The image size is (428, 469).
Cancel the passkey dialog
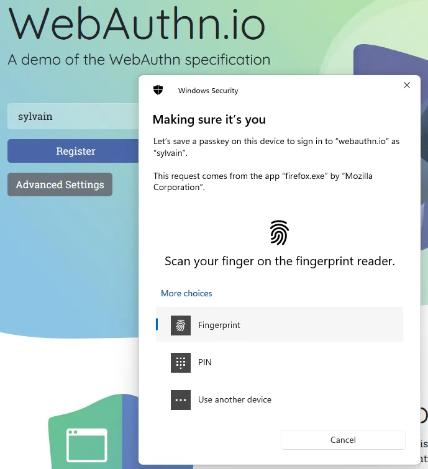point(343,440)
